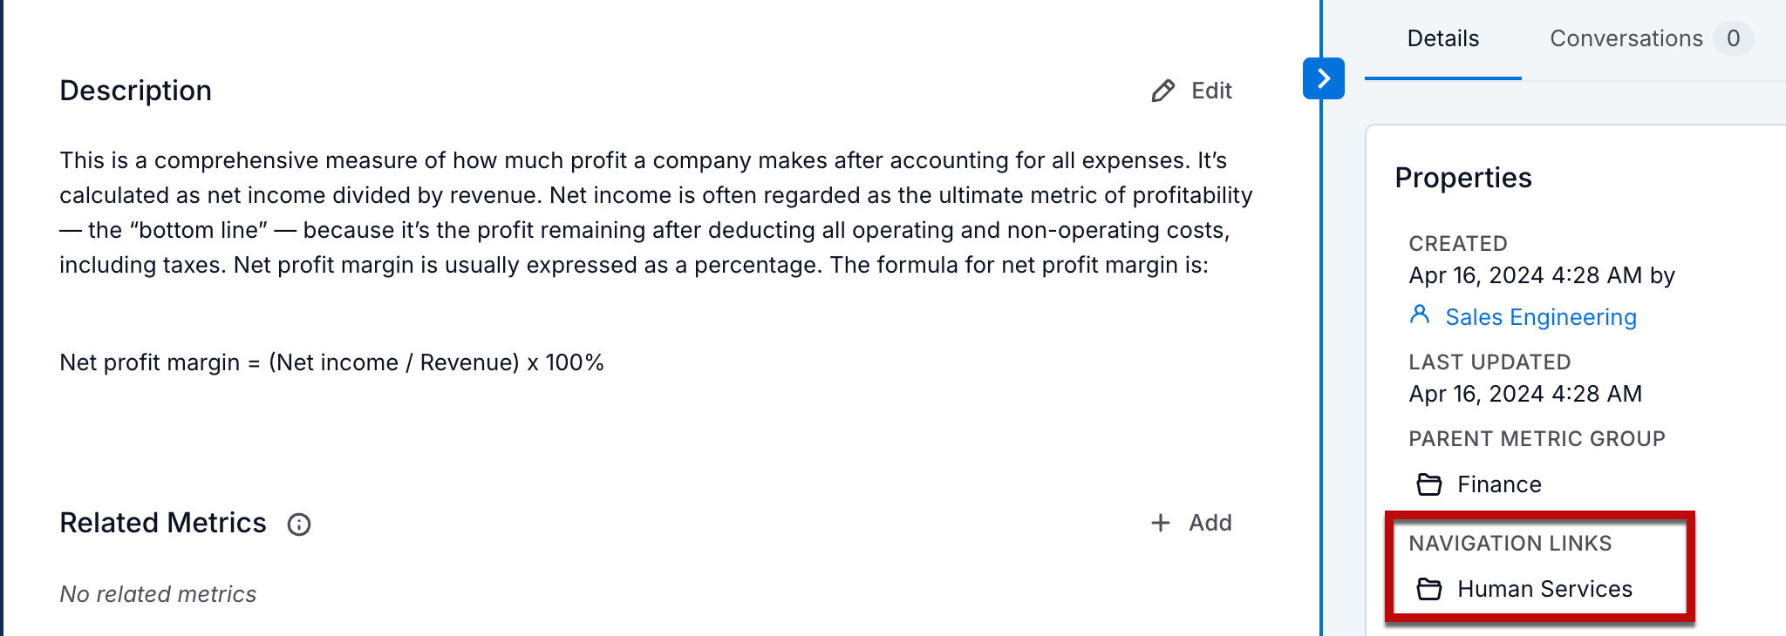The height and width of the screenshot is (636, 1786).
Task: Open the Finance parent metric group
Action: 1499,484
